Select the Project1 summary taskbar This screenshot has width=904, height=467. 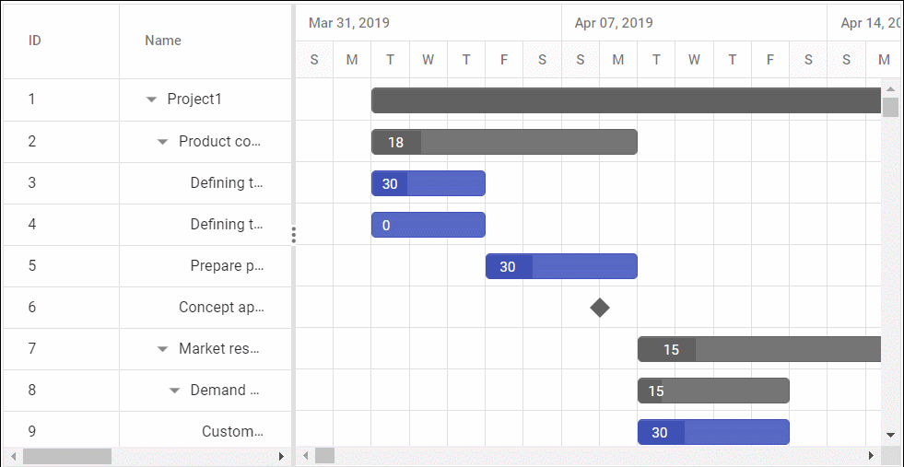[x=627, y=100]
